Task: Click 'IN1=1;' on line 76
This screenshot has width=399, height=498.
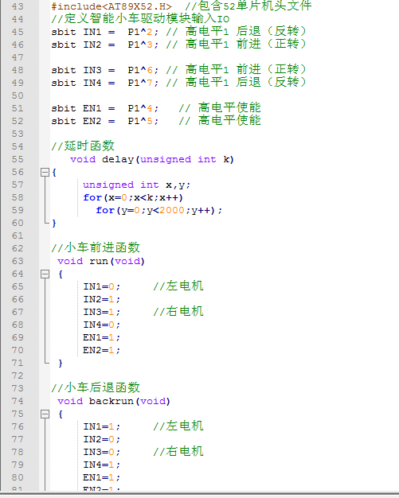Action: (x=101, y=427)
